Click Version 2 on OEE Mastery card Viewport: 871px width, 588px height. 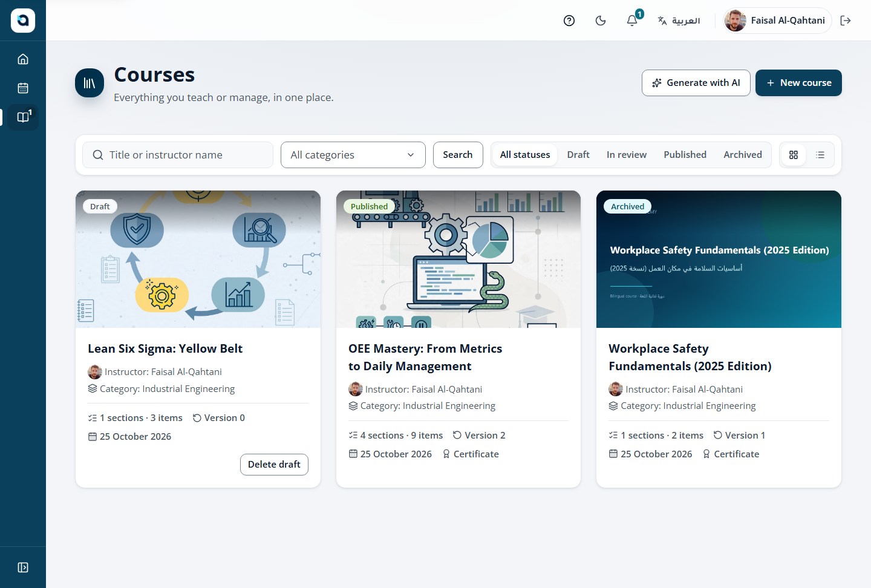479,436
